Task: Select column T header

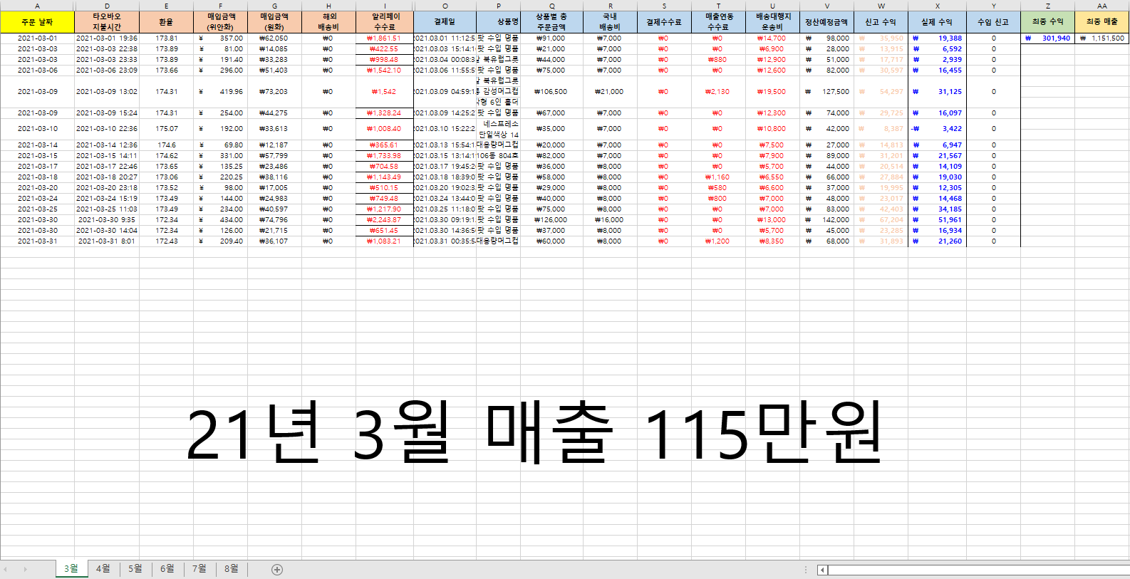Action: point(718,6)
